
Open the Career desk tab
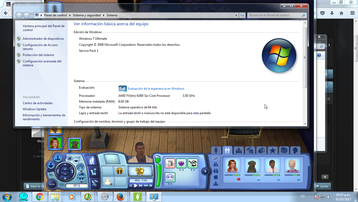239,150
